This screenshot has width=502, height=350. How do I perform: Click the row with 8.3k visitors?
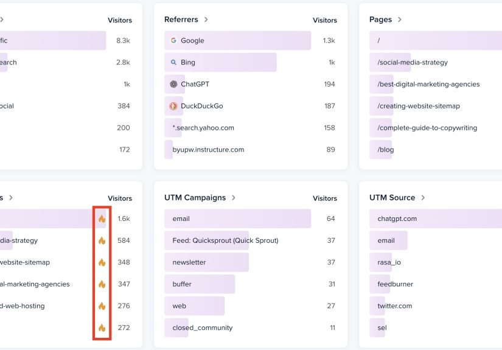click(66, 40)
